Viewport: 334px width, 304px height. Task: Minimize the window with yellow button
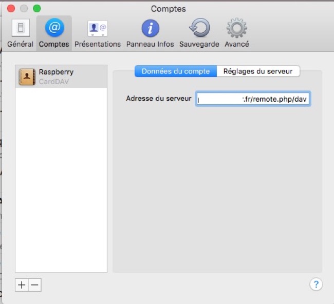24,9
